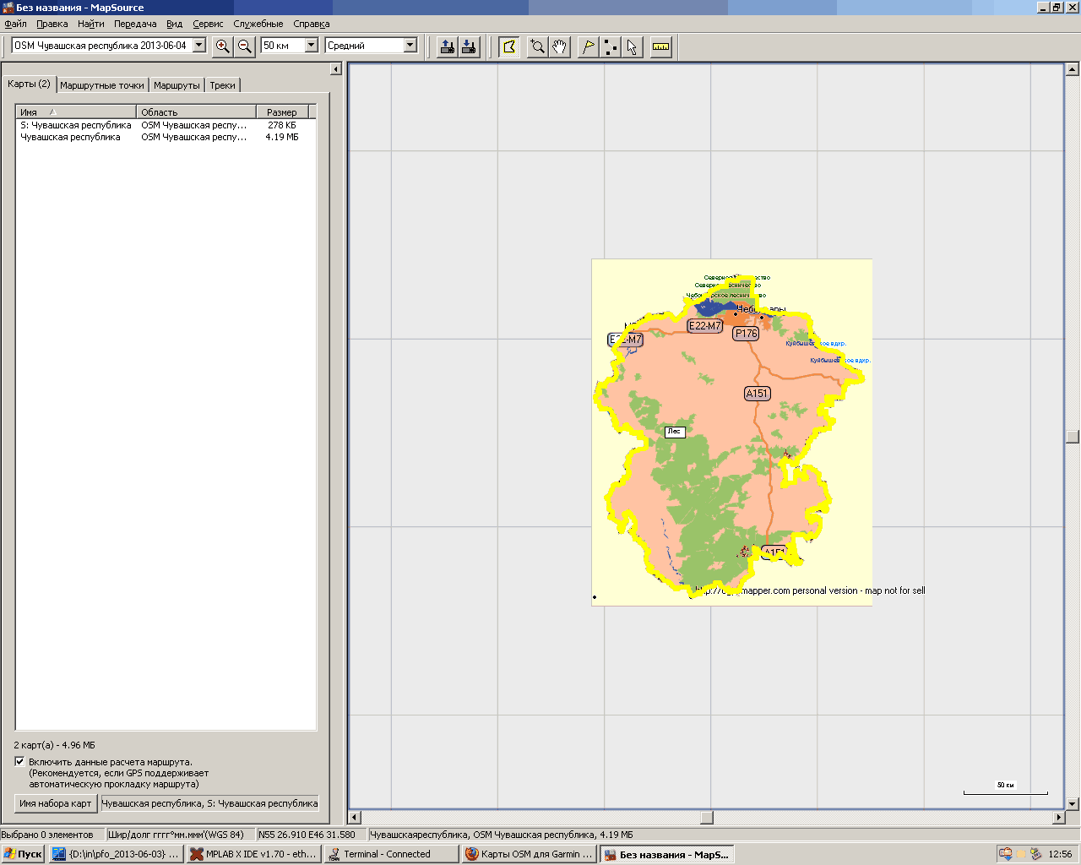Click the Пуск start button

(23, 854)
